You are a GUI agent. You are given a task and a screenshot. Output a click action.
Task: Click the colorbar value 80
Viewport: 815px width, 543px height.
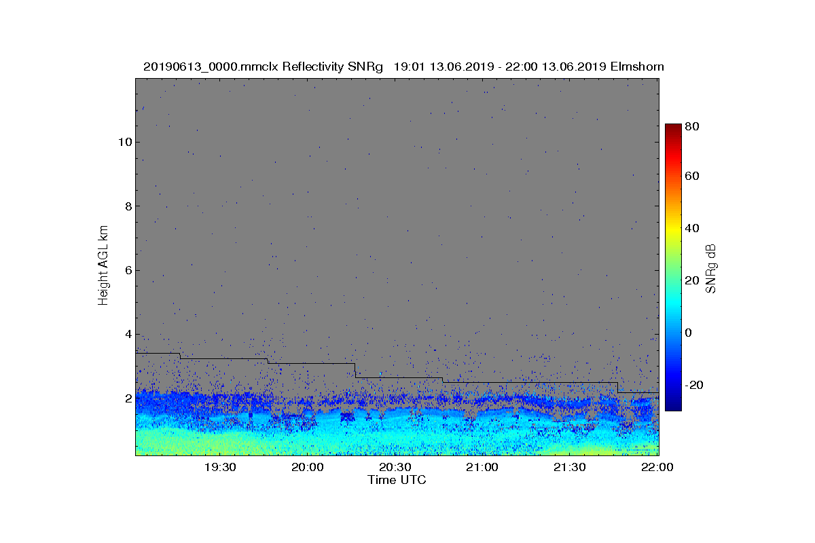[x=692, y=126]
